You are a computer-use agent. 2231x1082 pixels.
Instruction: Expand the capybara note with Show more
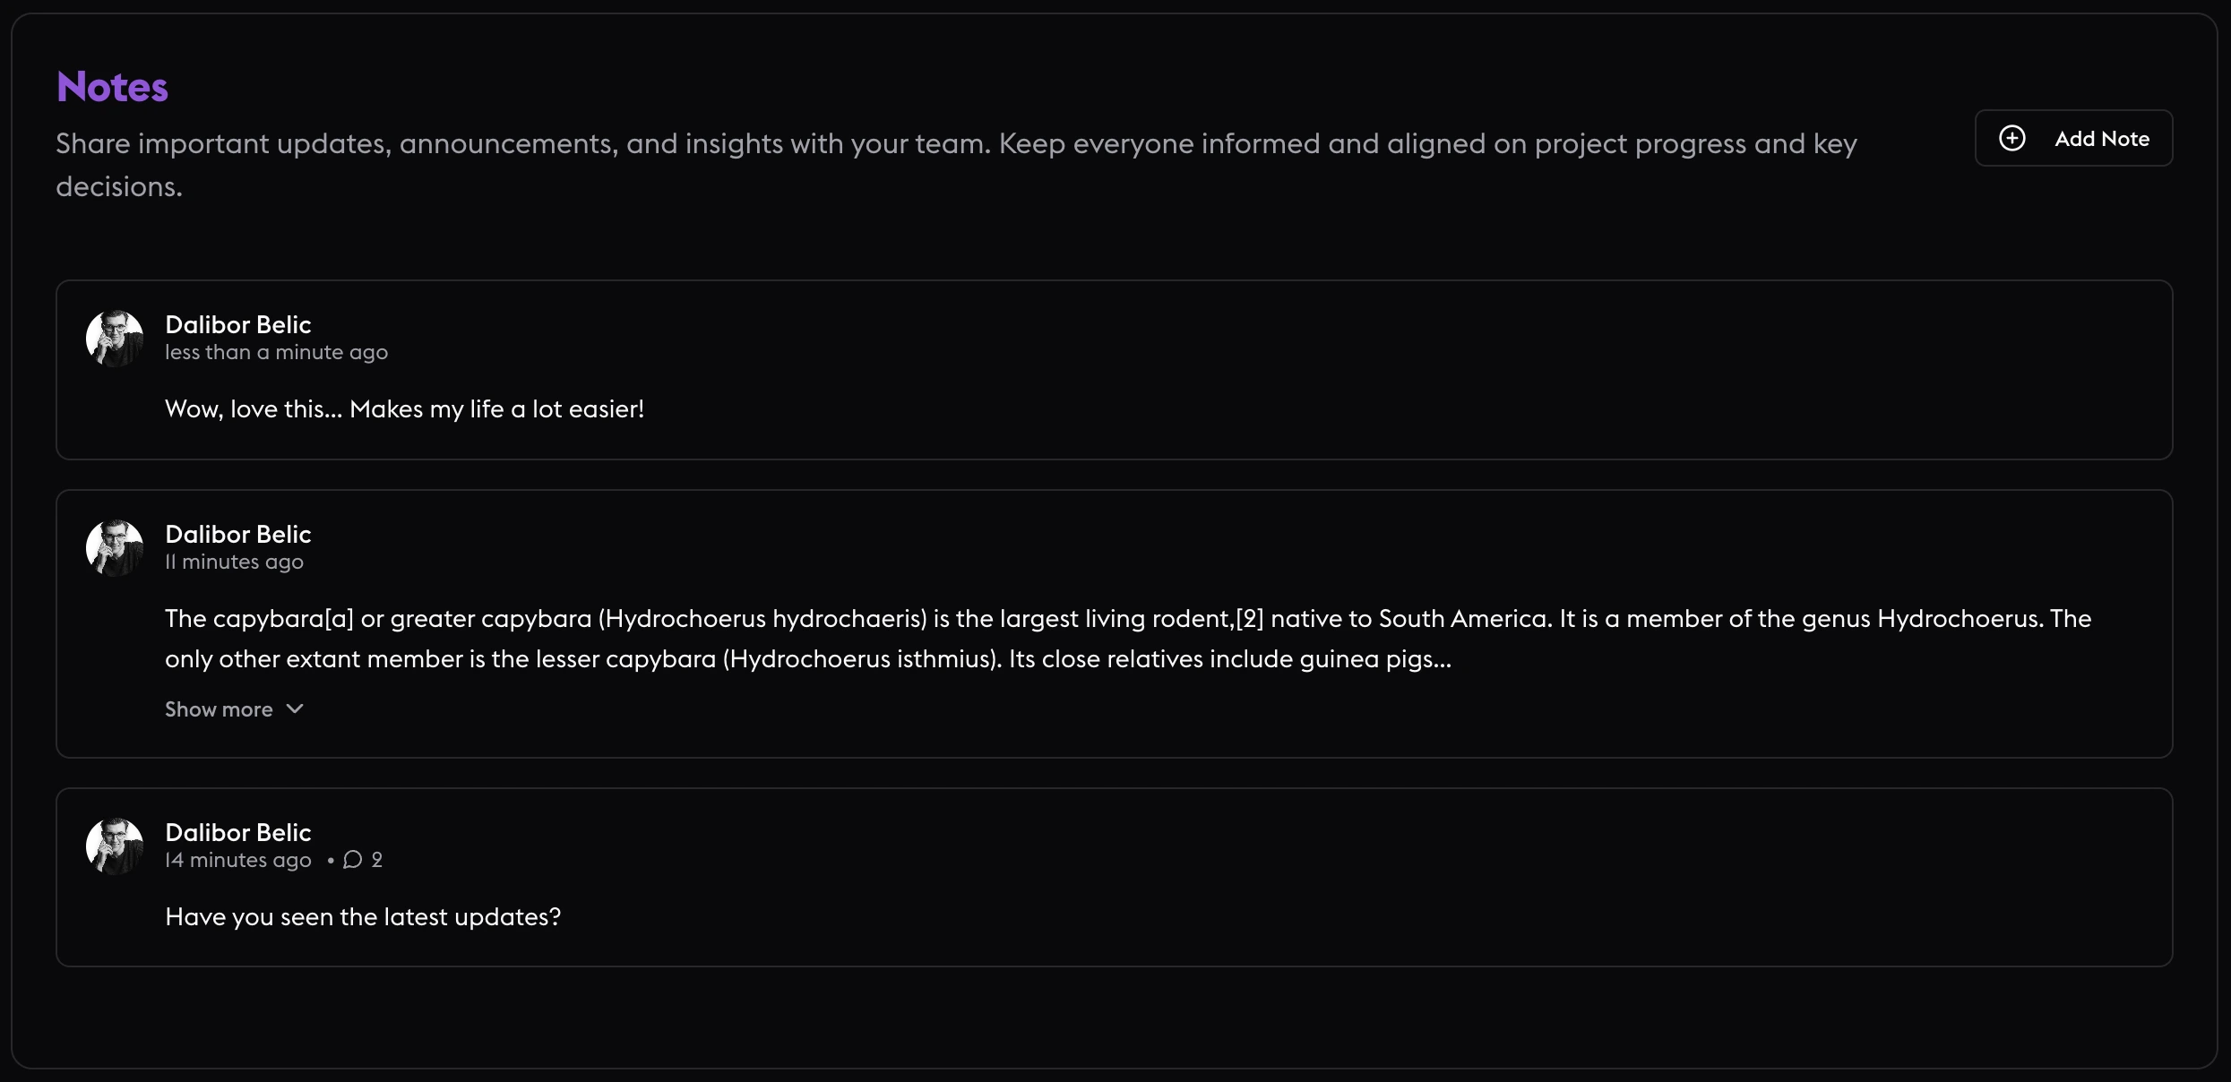click(x=220, y=709)
